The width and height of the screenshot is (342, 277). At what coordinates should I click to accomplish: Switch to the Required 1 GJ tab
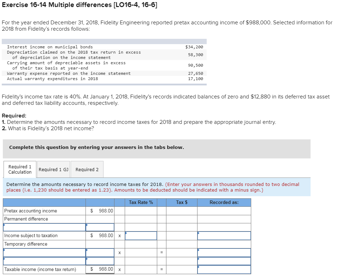53,169
